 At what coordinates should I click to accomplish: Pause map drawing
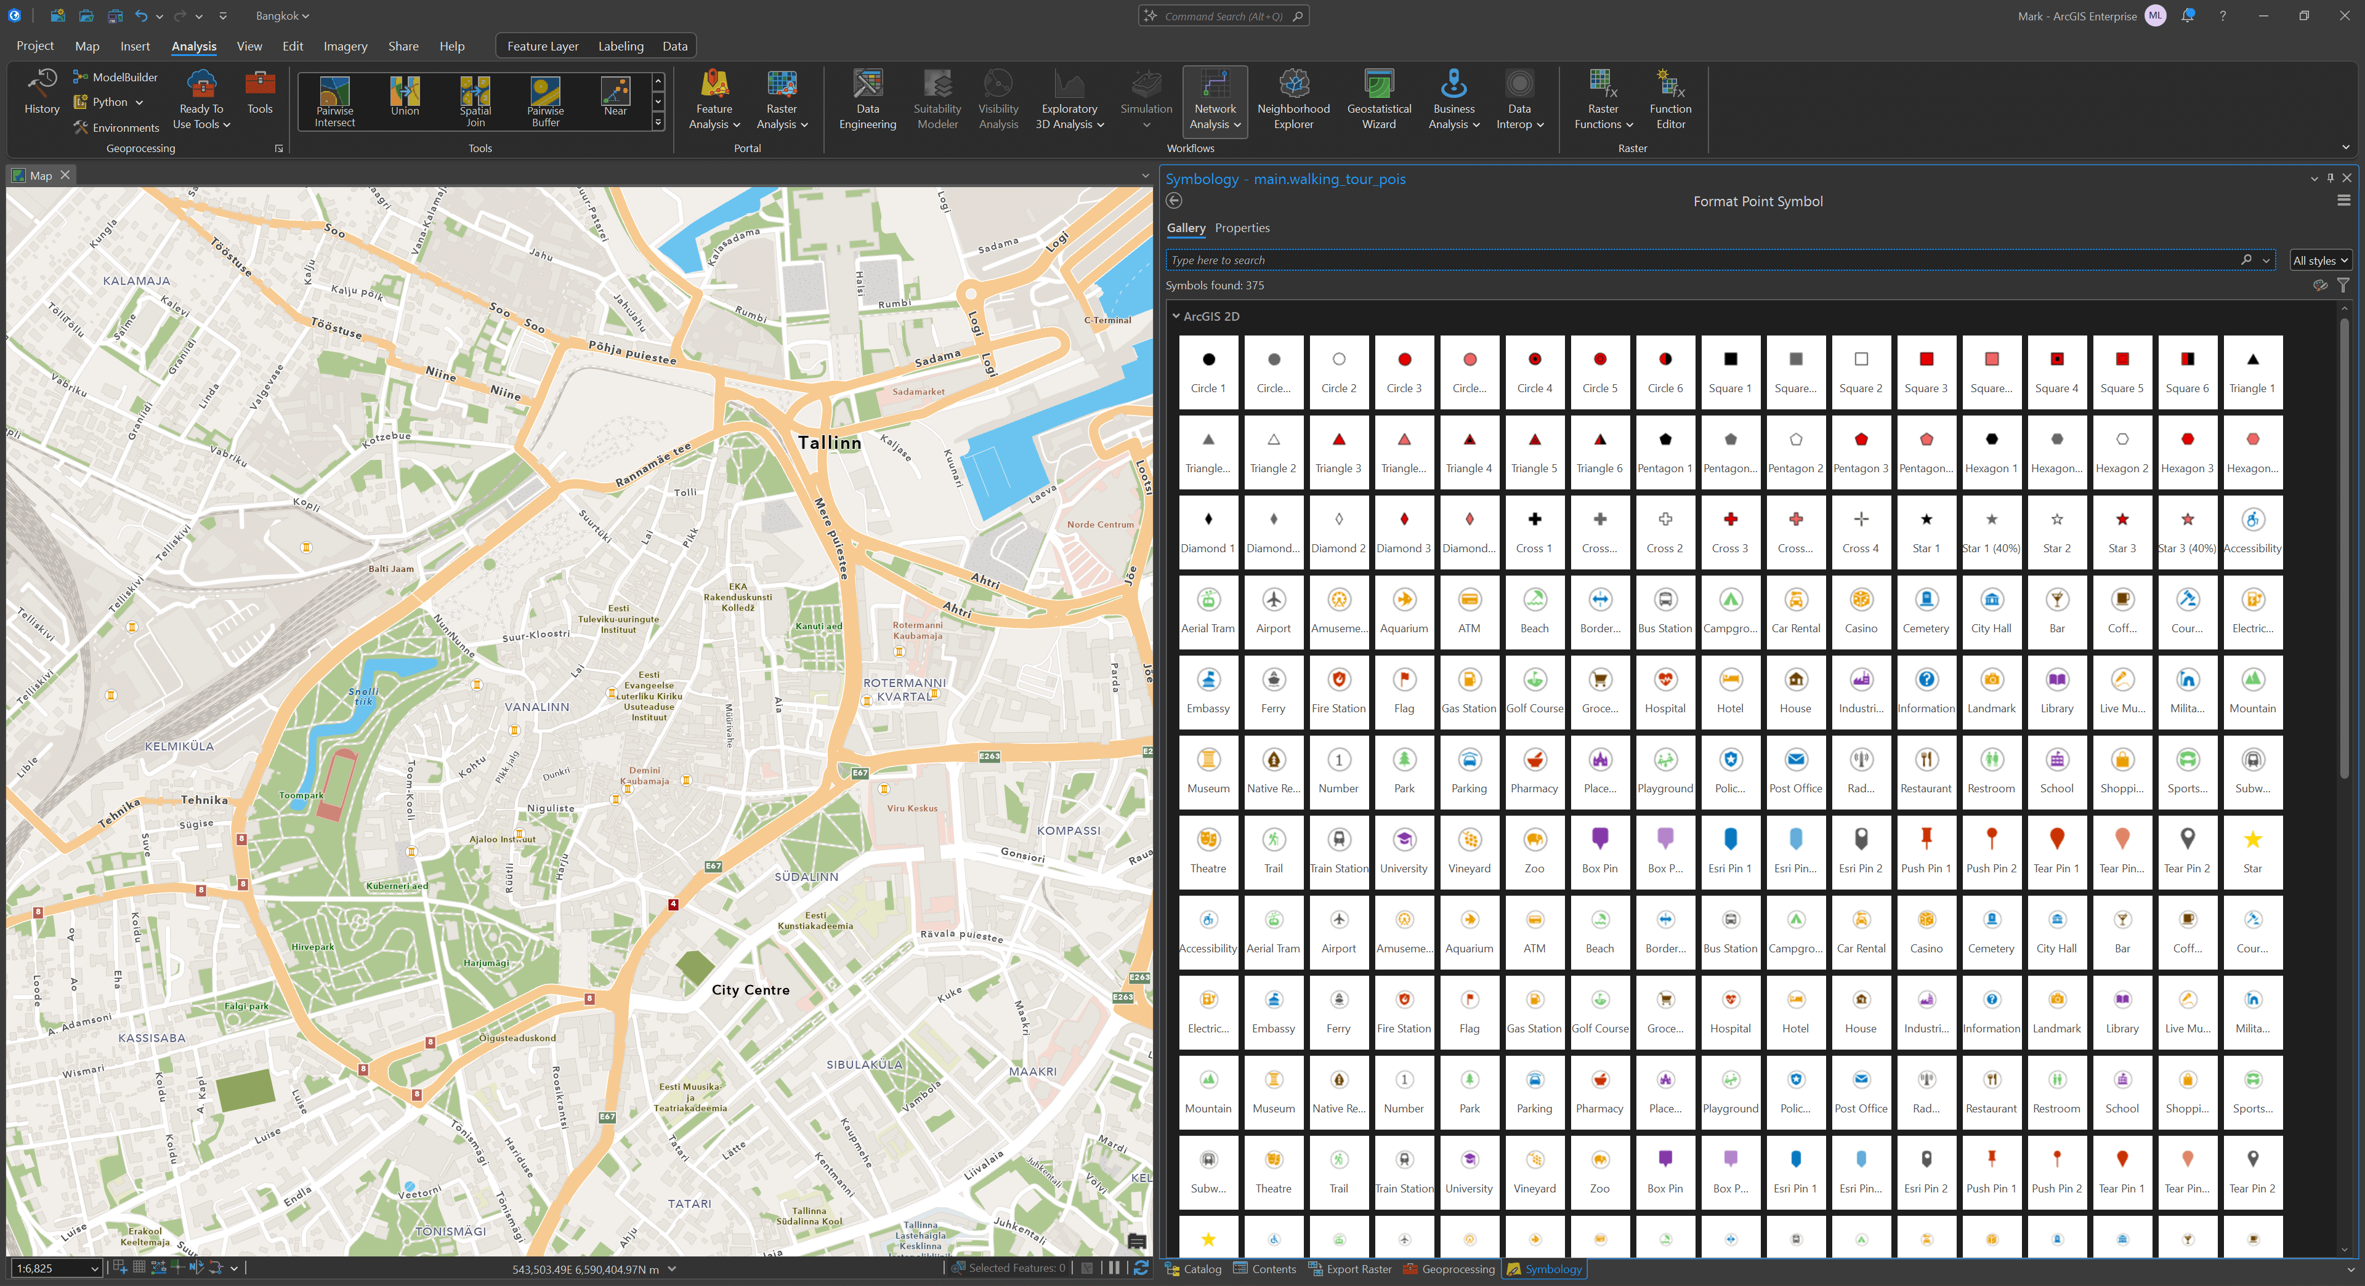1114,1268
